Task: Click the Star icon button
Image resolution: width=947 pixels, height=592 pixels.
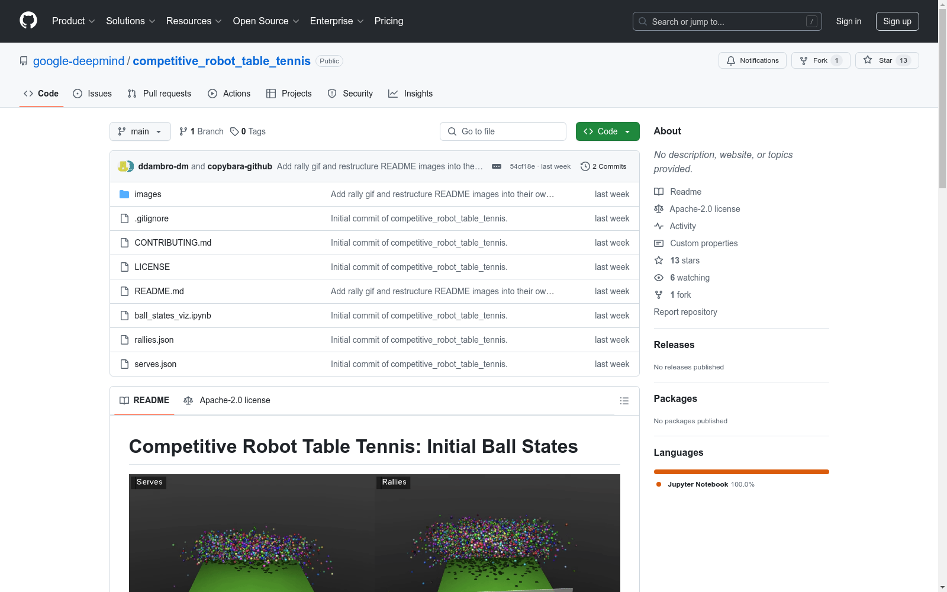Action: [868, 60]
